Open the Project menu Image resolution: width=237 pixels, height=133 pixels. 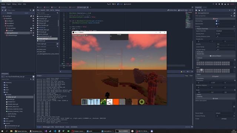pos(9,4)
